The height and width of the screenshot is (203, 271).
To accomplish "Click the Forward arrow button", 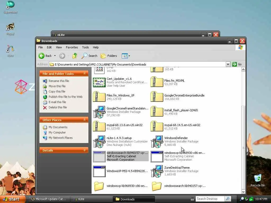I will 62,56.
